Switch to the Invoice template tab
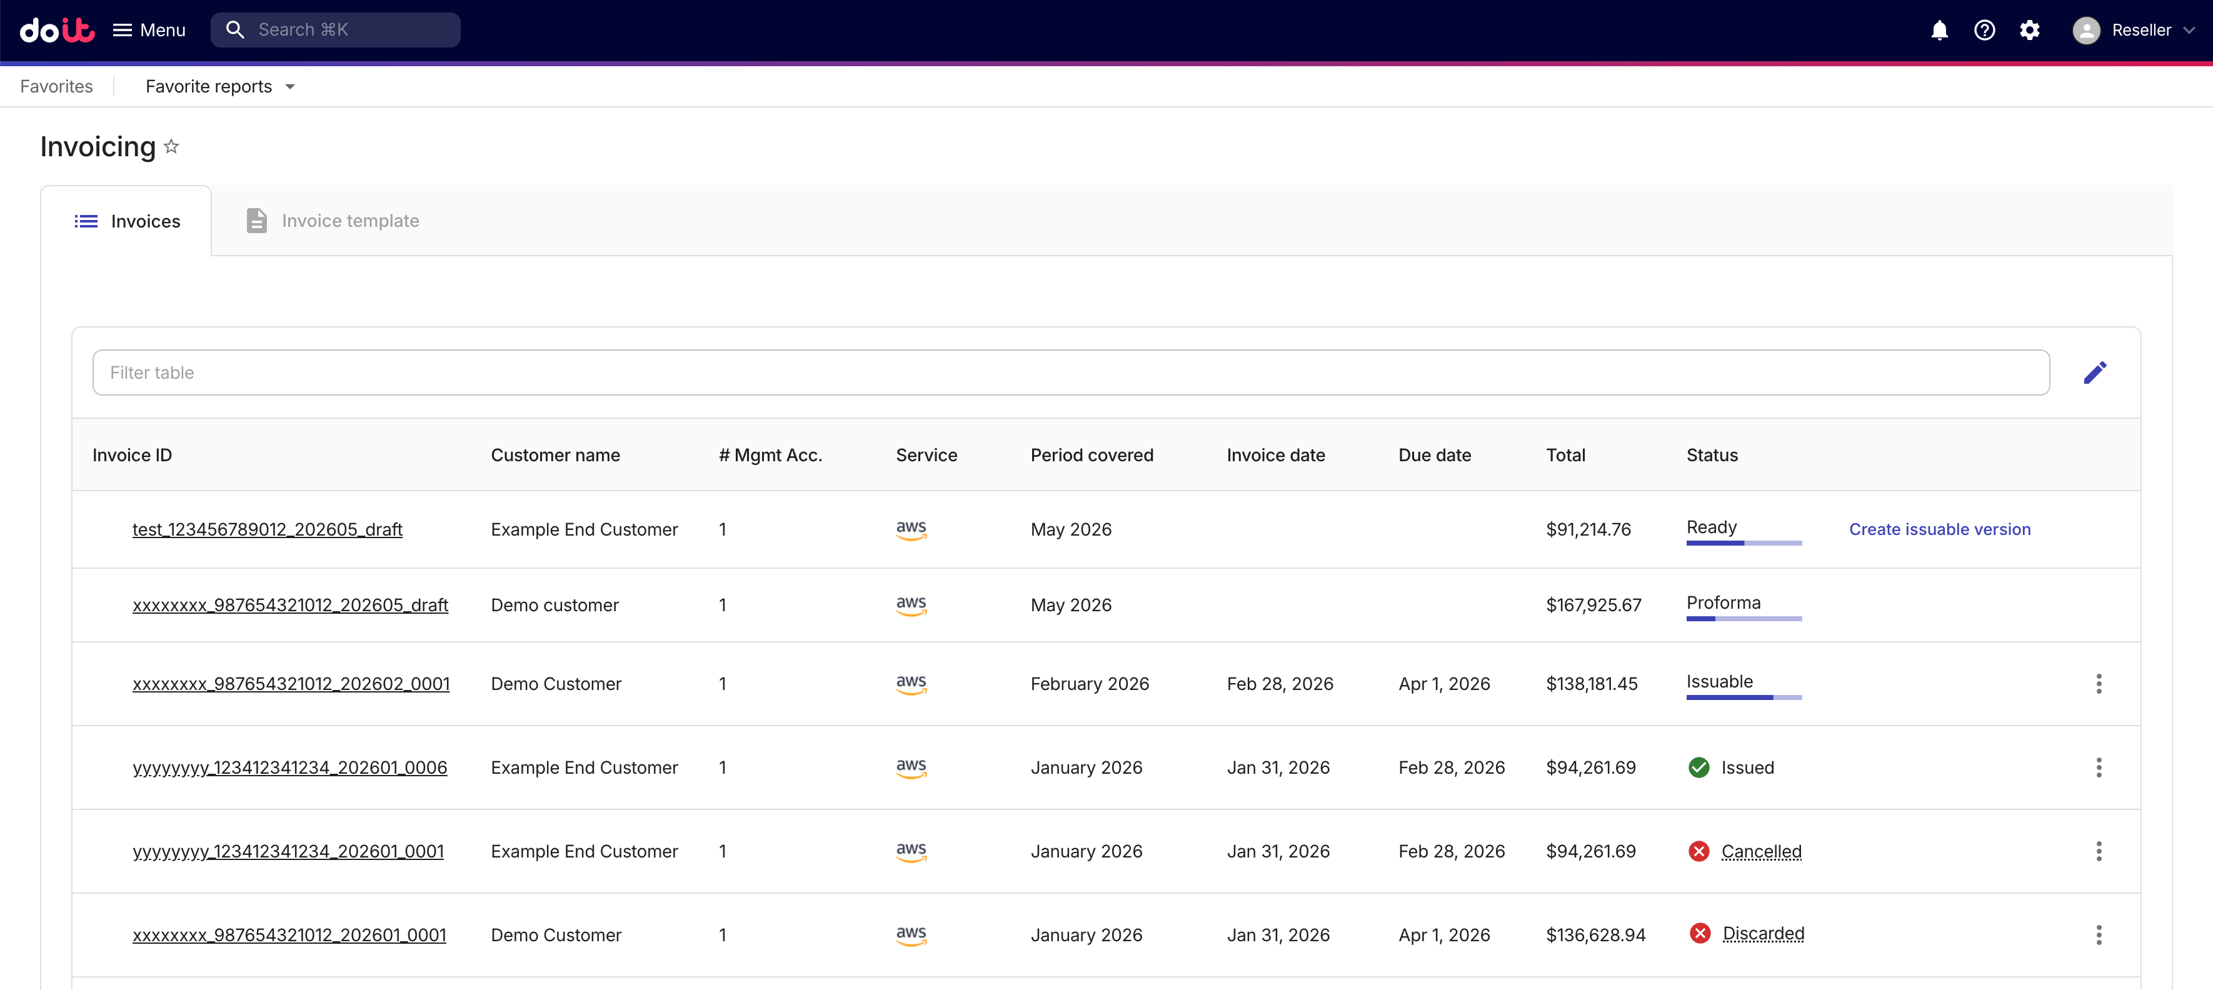The width and height of the screenshot is (2213, 990). [x=333, y=221]
